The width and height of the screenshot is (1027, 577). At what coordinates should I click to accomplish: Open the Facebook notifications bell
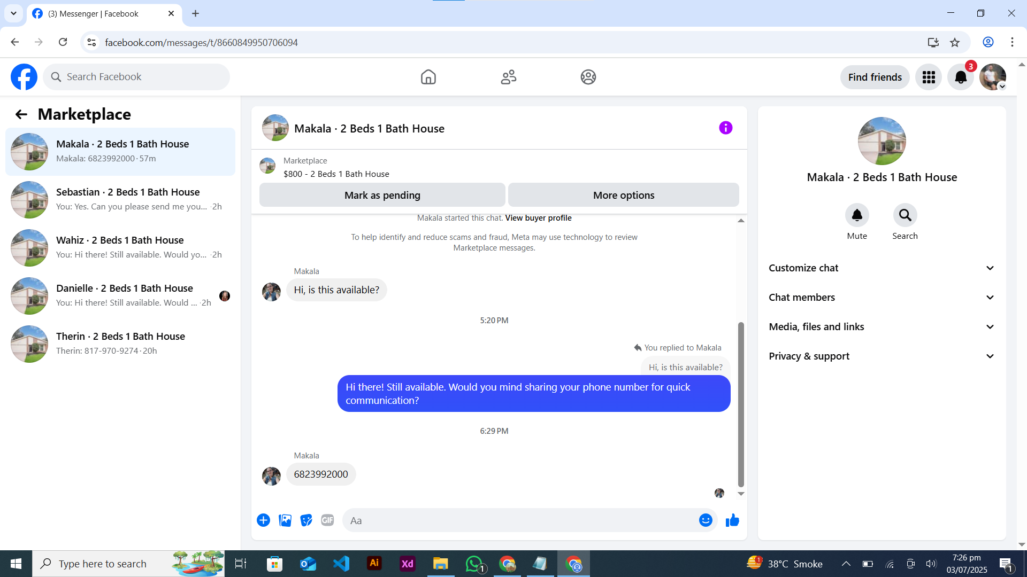961,77
